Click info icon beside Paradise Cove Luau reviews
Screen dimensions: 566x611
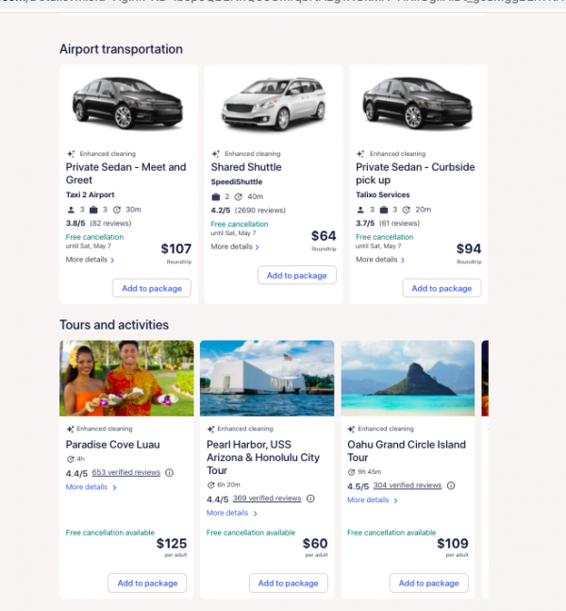(170, 472)
